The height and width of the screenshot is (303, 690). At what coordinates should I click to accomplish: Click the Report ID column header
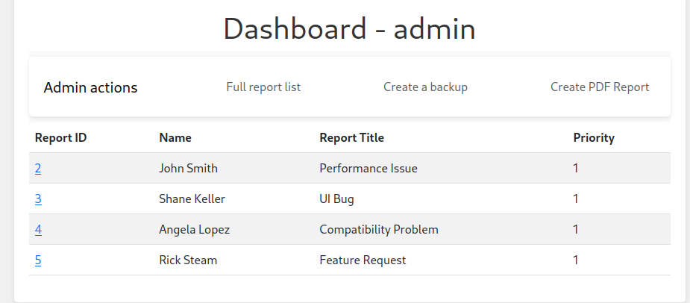[61, 138]
